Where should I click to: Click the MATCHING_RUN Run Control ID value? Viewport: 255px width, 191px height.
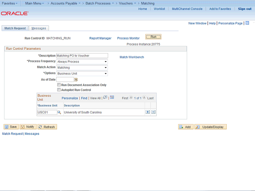pos(59,38)
